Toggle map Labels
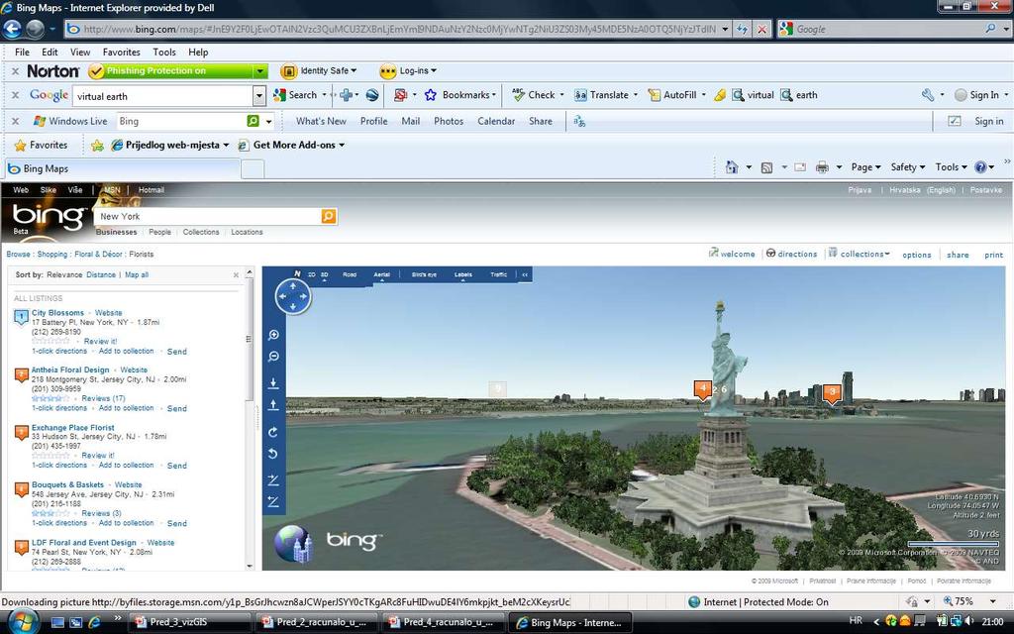Screen dimensions: 1014x634 pos(463,275)
